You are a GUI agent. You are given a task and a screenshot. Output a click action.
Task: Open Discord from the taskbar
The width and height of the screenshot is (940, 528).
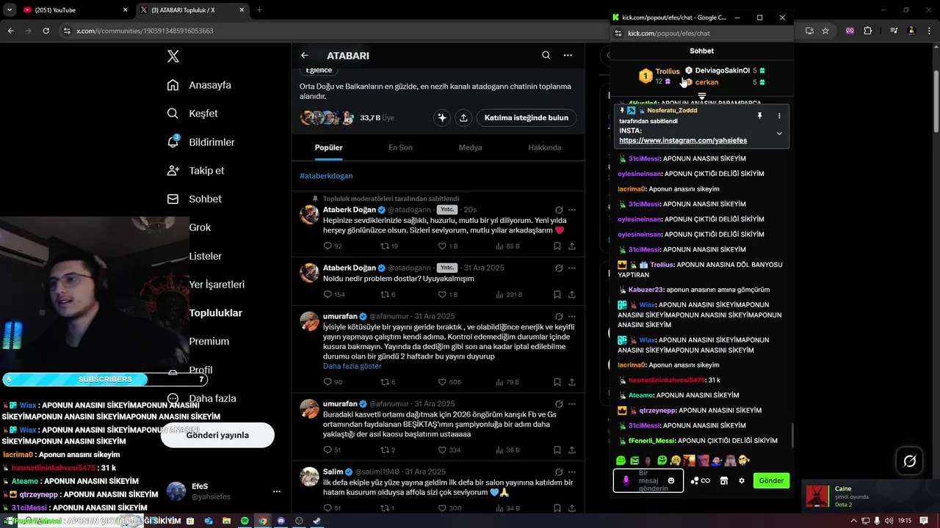281,521
